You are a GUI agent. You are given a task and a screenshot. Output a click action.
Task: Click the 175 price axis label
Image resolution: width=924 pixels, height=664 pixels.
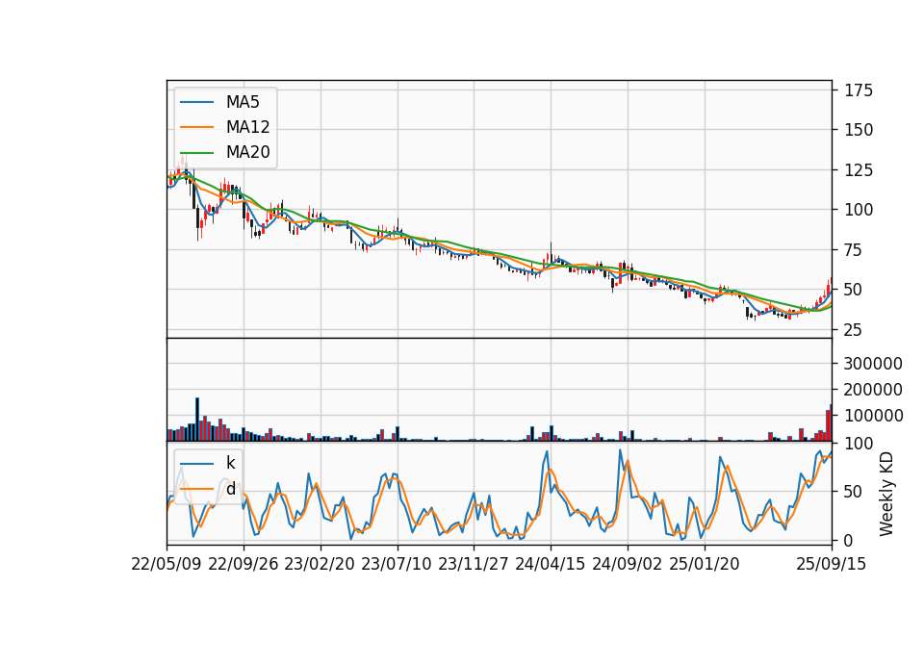[859, 90]
